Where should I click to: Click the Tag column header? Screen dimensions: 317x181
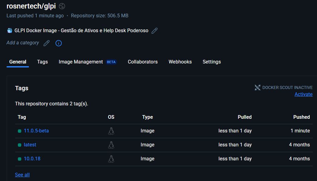click(22, 117)
